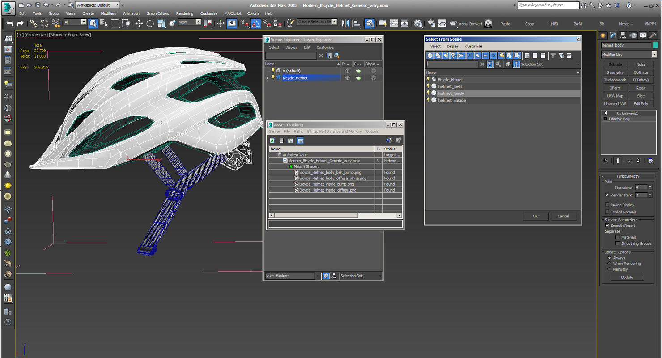
Task: Switch to the Utilities hammer tab
Action: [x=653, y=35]
